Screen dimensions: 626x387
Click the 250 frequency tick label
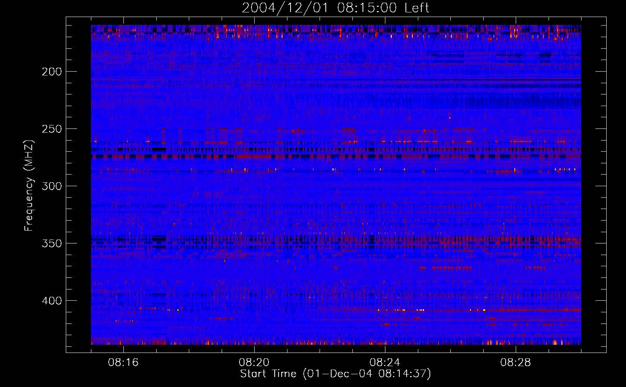pyautogui.click(x=52, y=129)
